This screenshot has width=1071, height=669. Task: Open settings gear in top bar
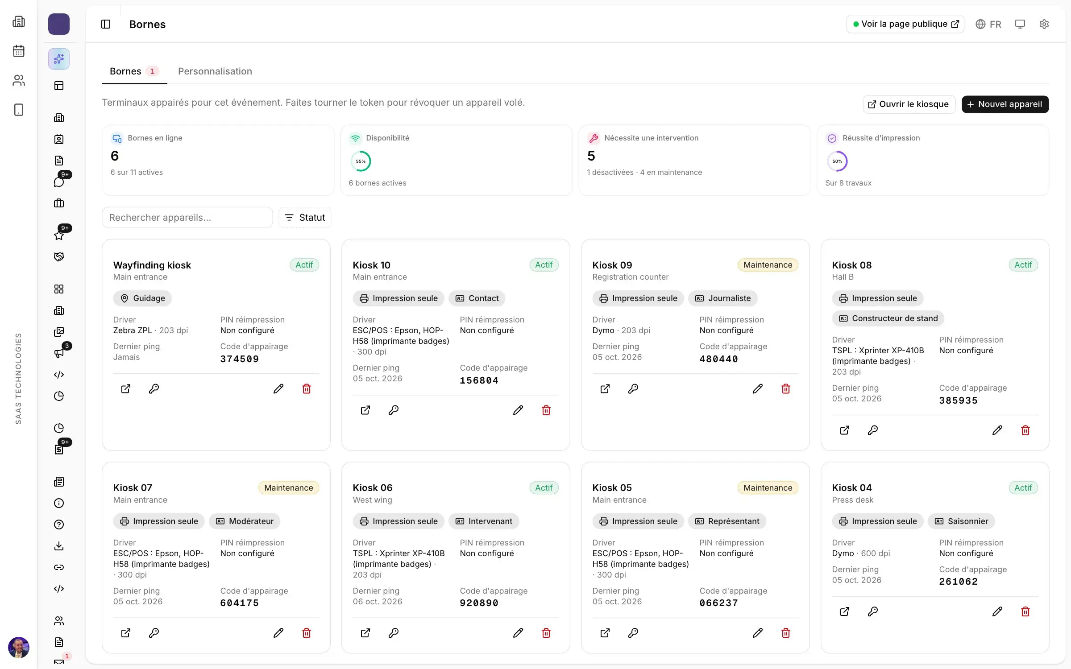[x=1044, y=24]
